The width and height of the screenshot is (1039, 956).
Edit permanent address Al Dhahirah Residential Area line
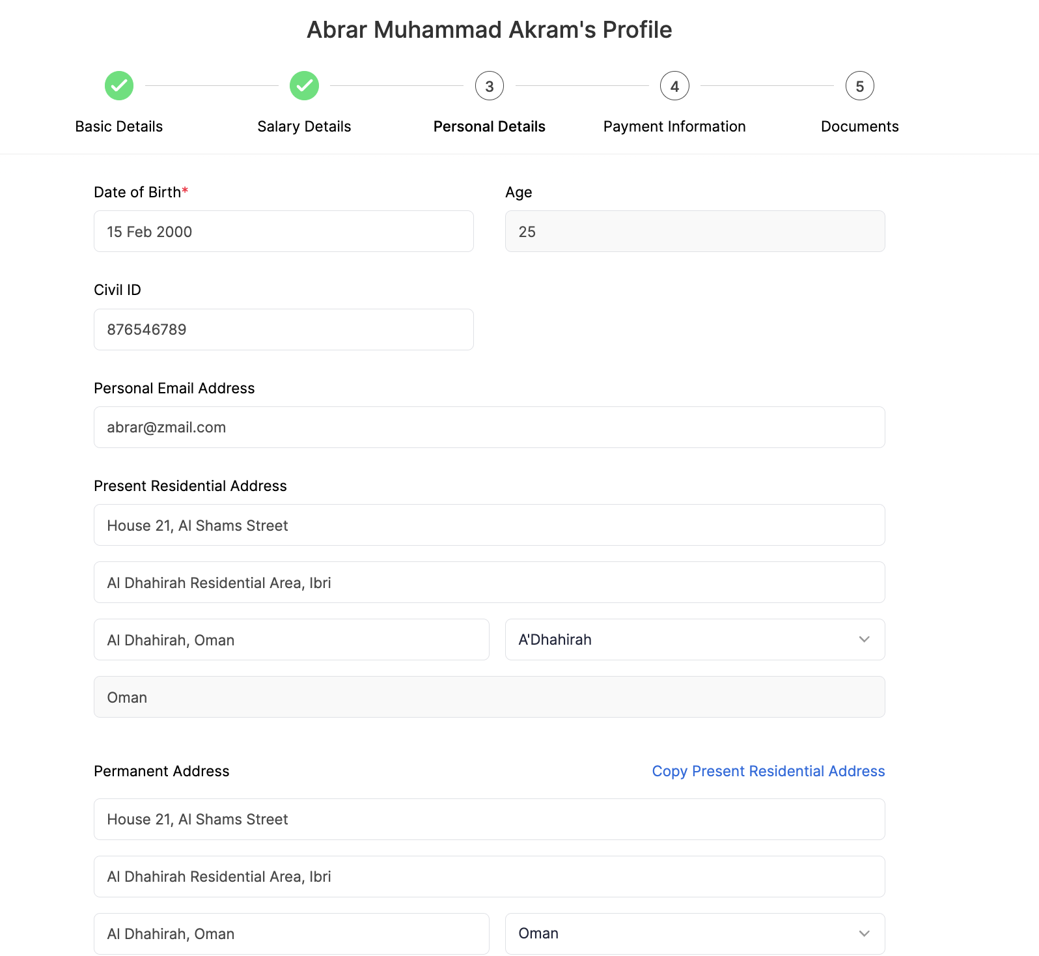pos(489,877)
